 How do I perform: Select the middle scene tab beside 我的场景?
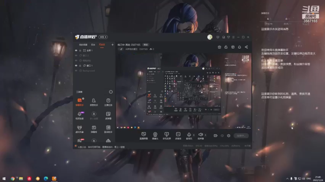[x=93, y=45]
